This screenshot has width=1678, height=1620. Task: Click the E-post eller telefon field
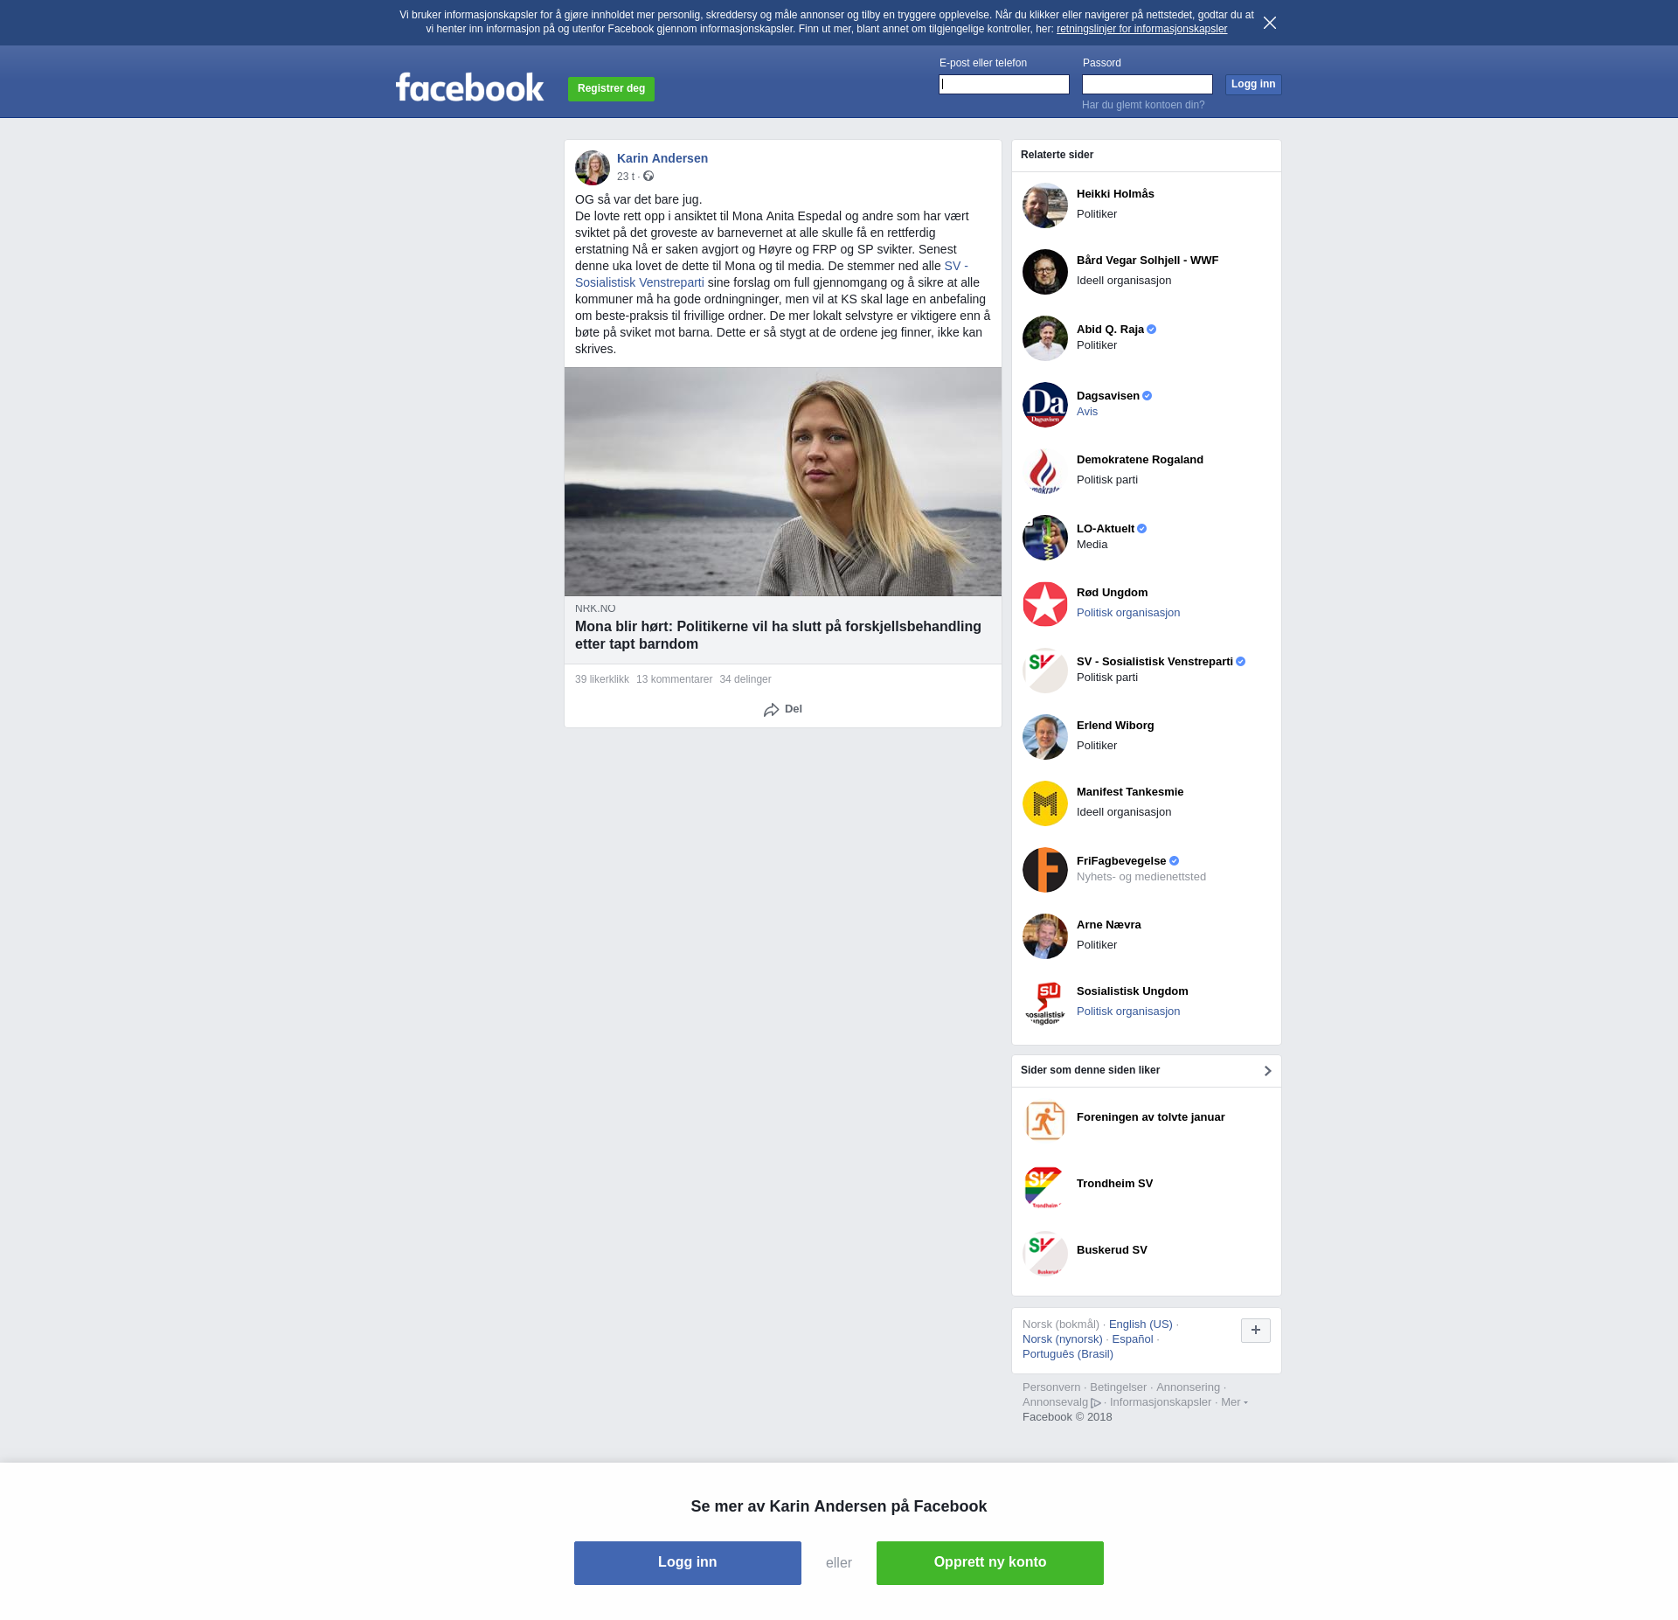1003,85
